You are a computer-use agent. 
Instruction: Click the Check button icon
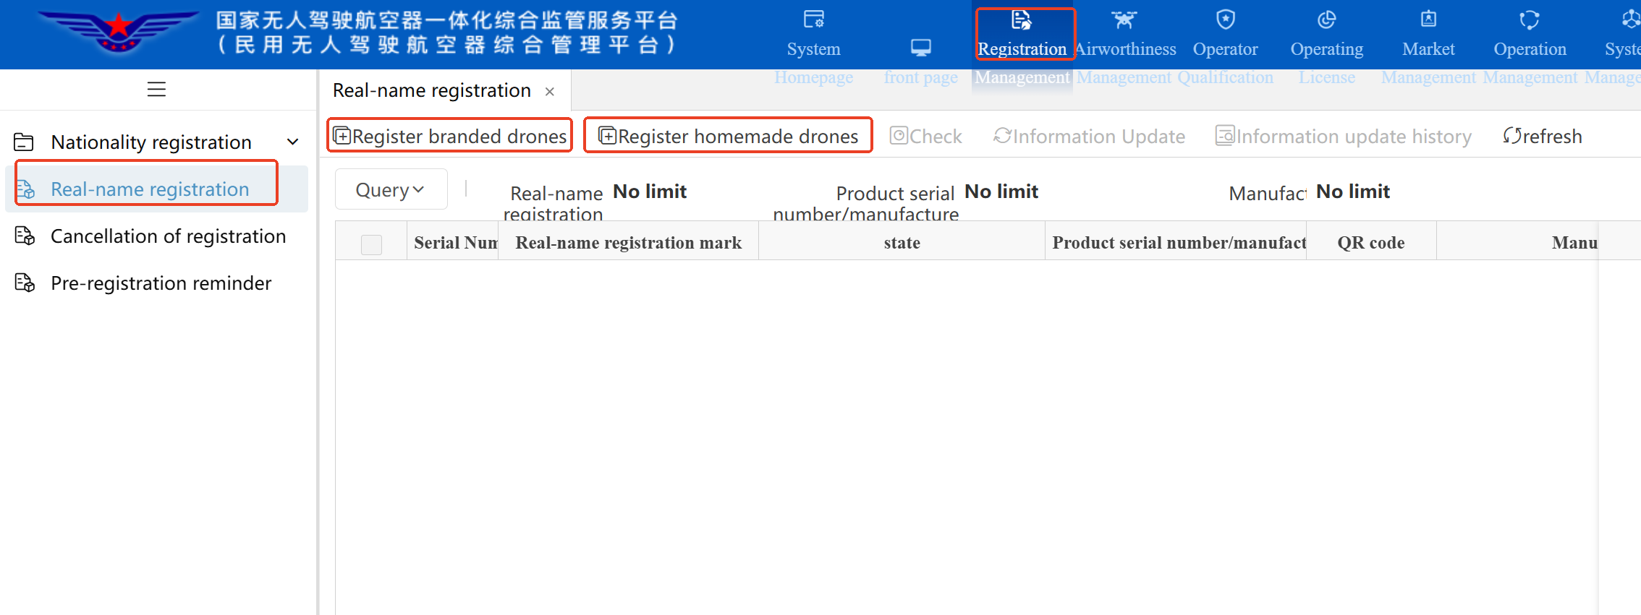(899, 135)
